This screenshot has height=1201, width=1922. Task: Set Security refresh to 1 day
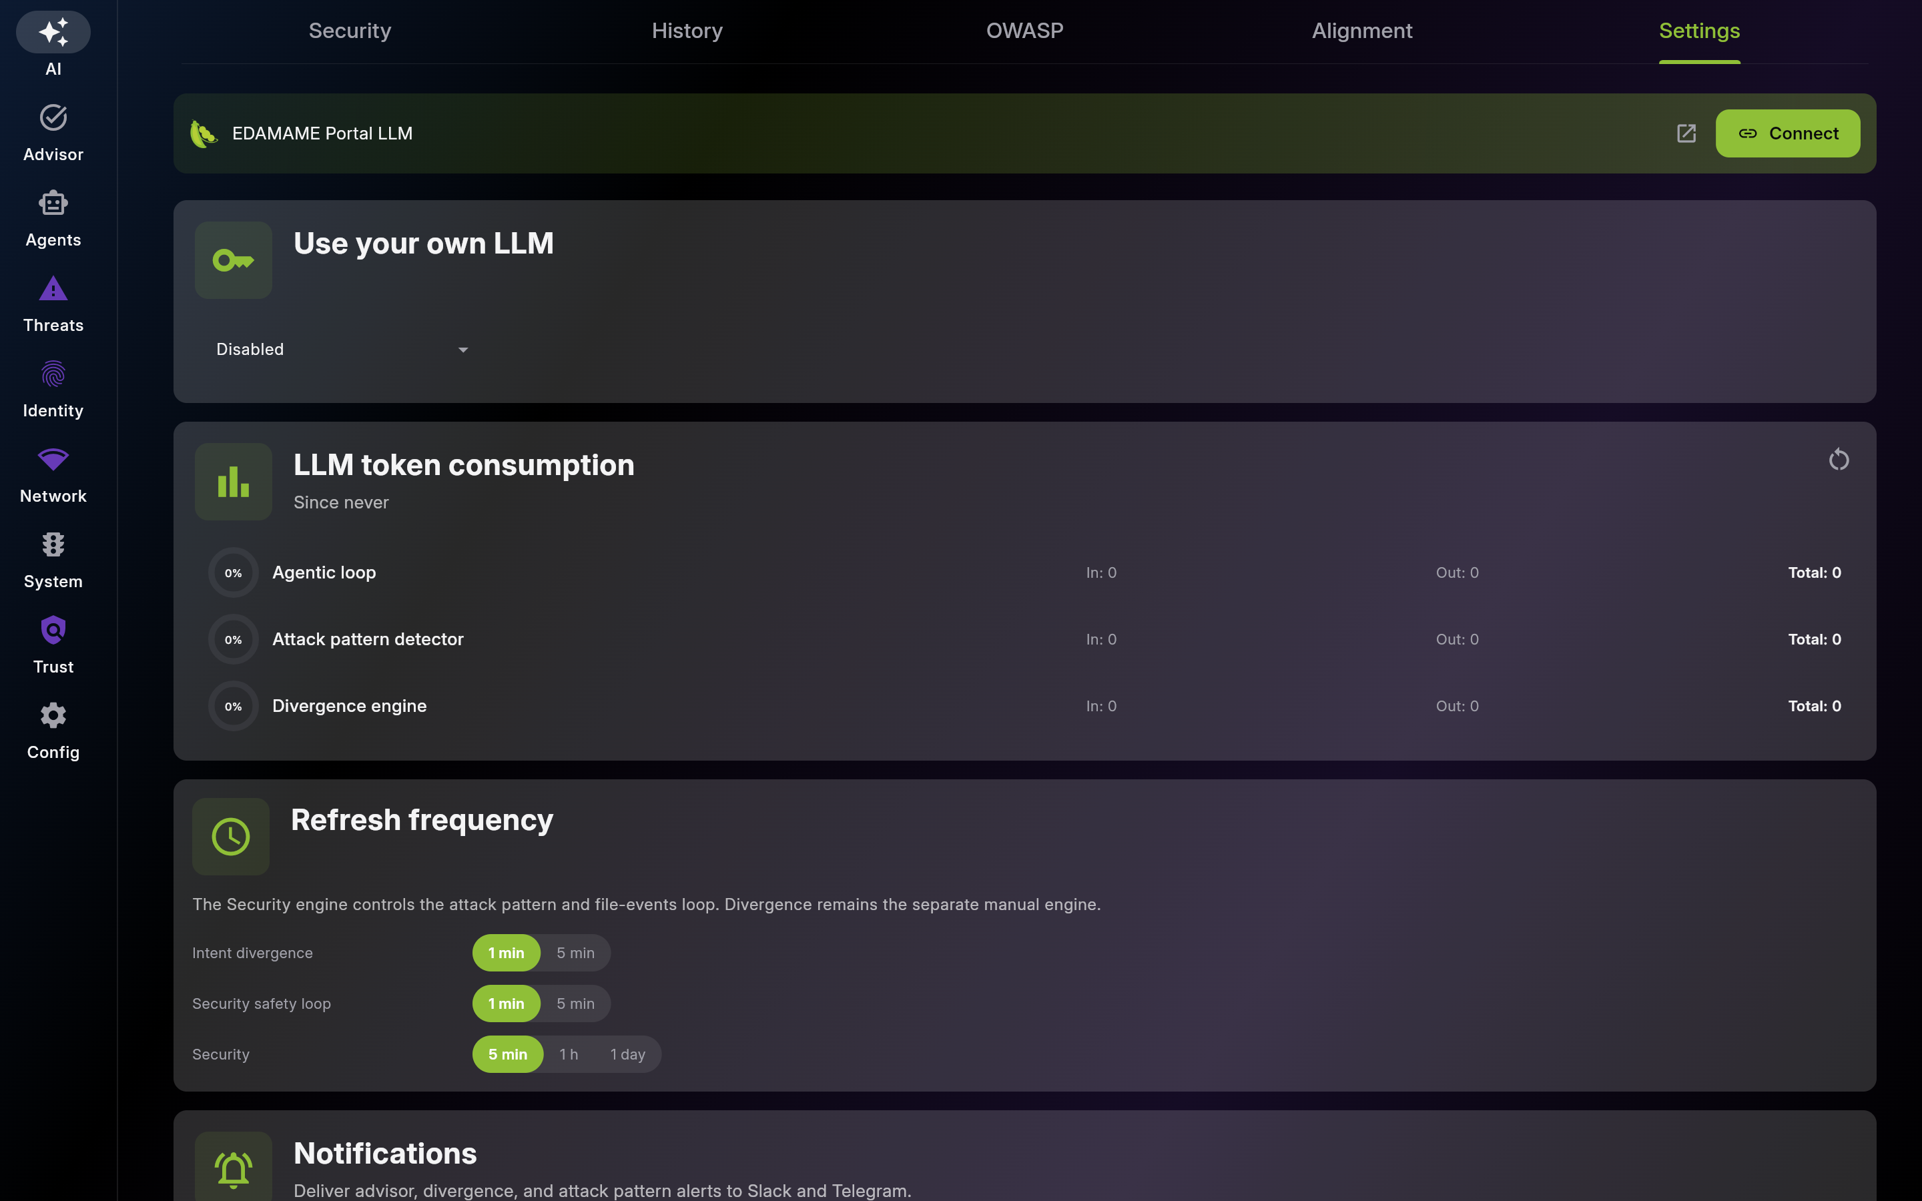click(627, 1055)
